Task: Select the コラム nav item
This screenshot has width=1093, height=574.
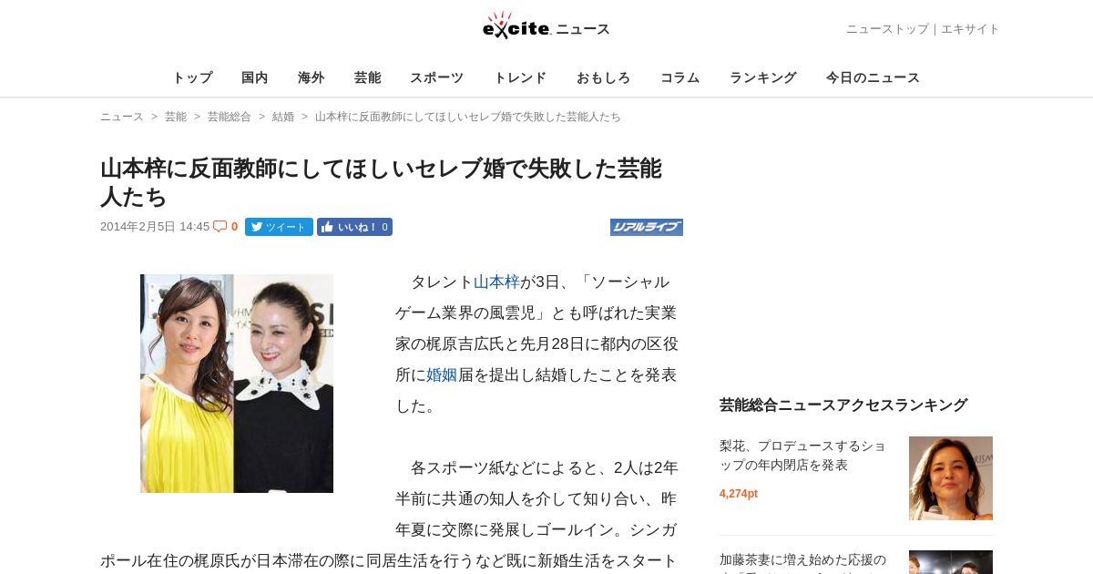Action: coord(680,77)
